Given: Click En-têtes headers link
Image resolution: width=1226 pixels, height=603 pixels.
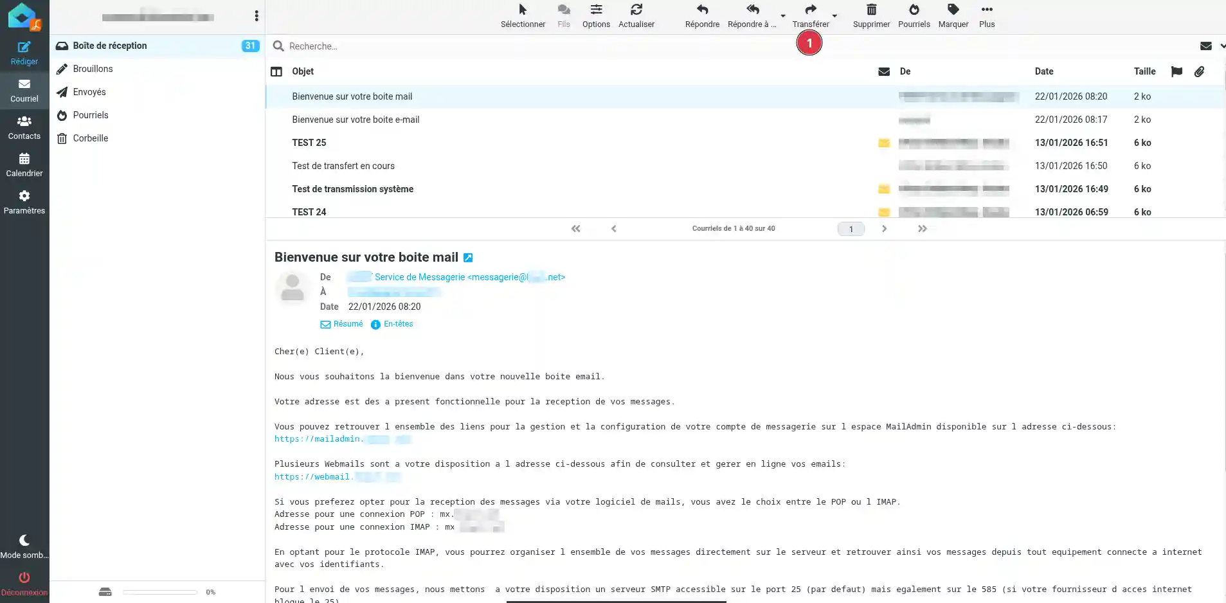Looking at the screenshot, I should [392, 324].
